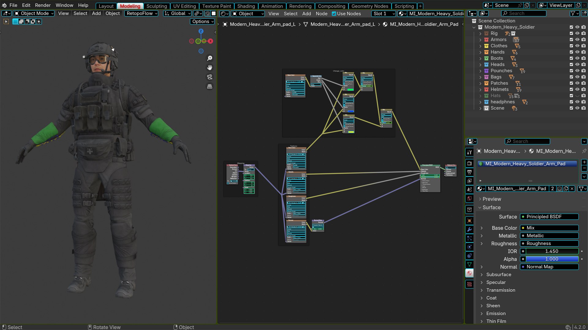Adjust the Alpha slider value
Viewport: 588px width, 330px height.
(551, 259)
